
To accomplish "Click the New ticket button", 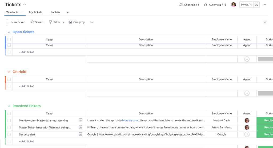I will (x=15, y=22).
